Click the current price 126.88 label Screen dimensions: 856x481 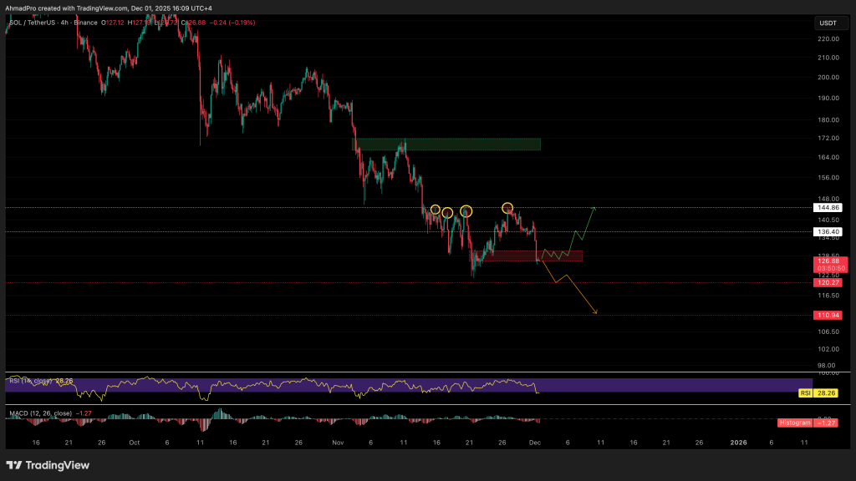tap(829, 261)
